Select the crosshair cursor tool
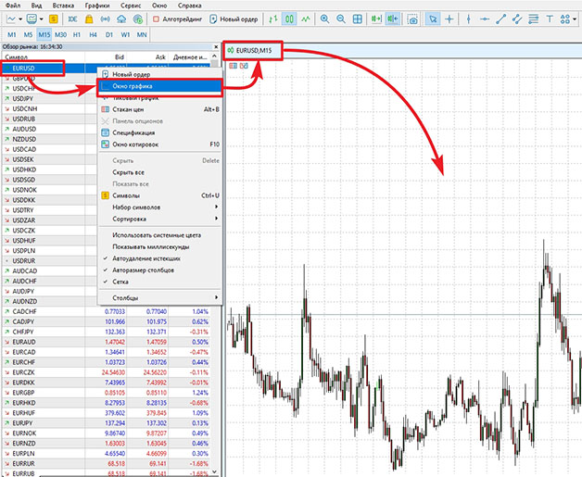582x477 pixels. tap(450, 19)
